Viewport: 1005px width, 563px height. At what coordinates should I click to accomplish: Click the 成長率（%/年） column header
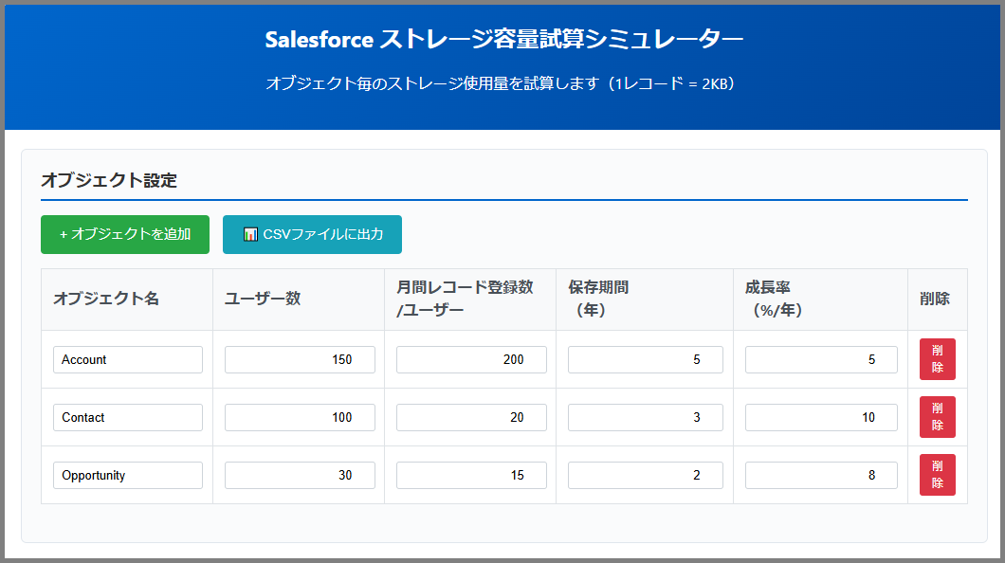click(x=820, y=300)
